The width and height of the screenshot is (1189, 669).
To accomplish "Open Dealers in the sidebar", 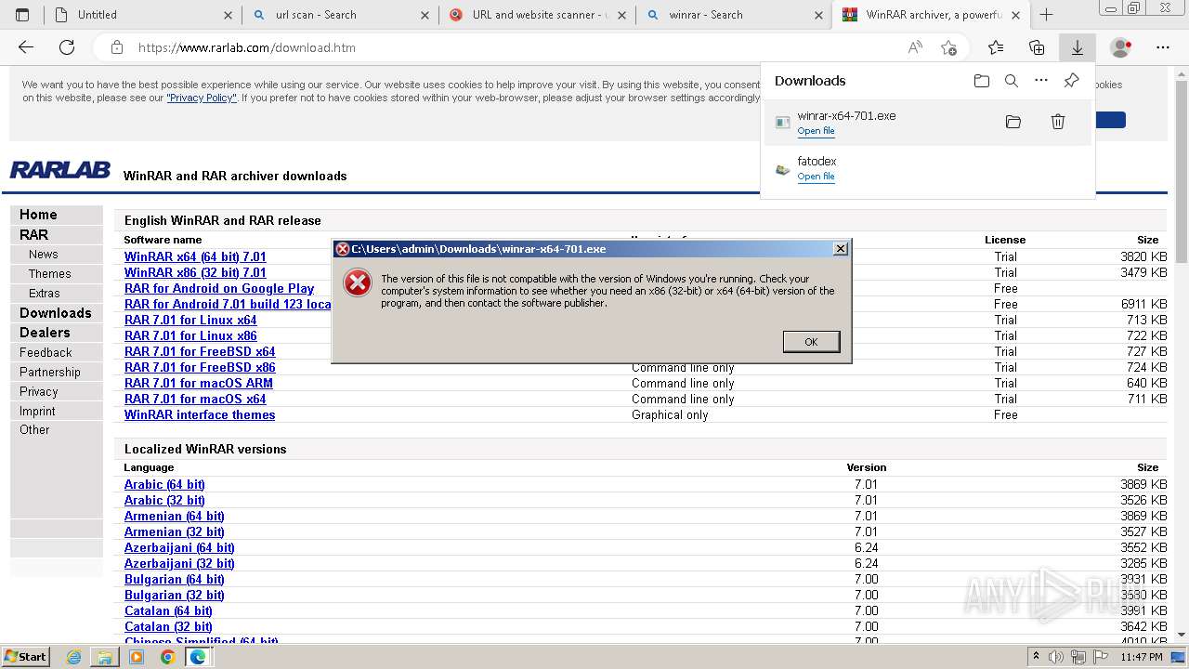I will tap(45, 333).
